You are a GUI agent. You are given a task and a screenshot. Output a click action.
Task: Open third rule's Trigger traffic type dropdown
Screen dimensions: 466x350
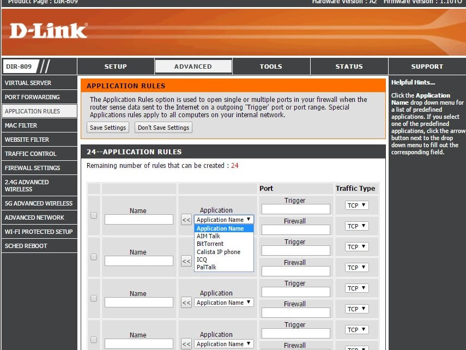point(357,288)
